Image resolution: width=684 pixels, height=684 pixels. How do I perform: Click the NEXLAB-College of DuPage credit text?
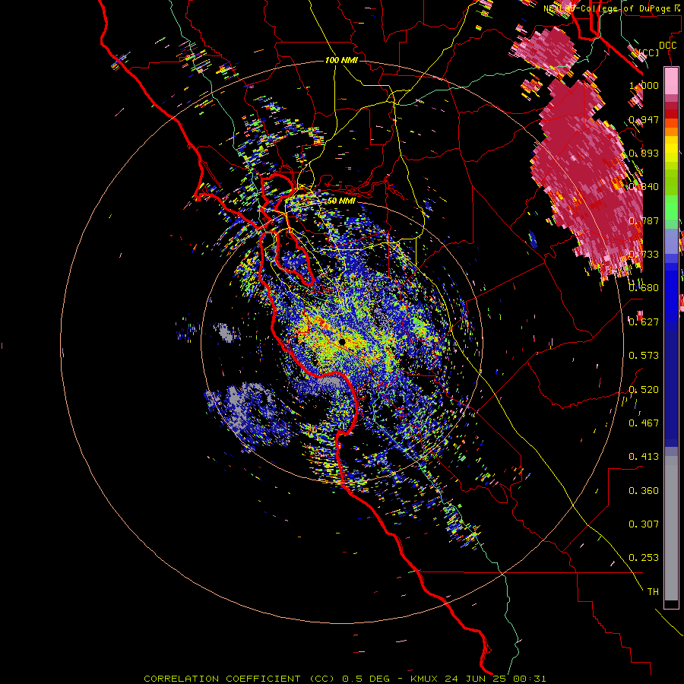point(610,8)
